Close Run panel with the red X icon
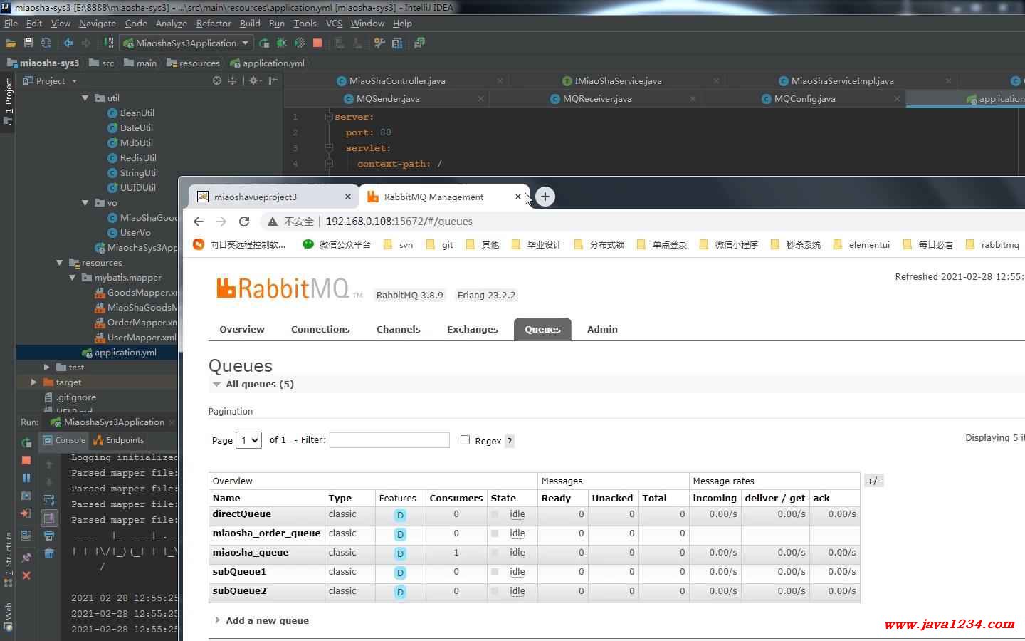This screenshot has width=1025, height=641. click(26, 575)
